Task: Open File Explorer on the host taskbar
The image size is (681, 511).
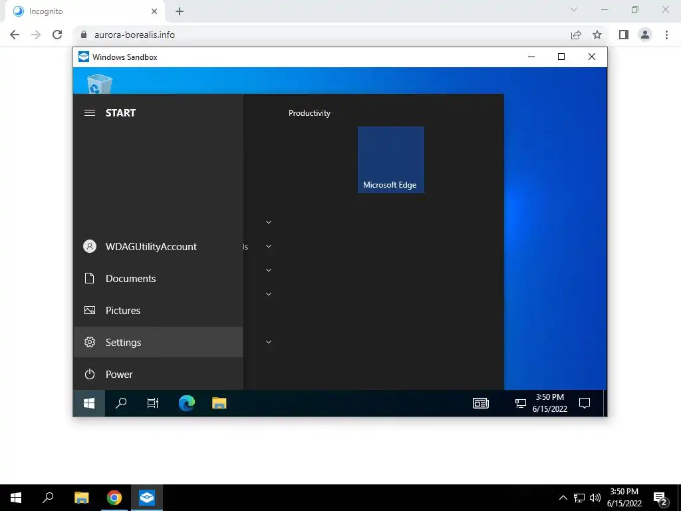Action: (81, 498)
